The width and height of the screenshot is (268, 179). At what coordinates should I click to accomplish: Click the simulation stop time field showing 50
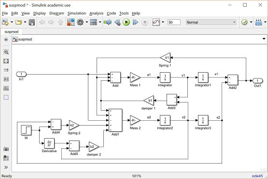point(174,22)
